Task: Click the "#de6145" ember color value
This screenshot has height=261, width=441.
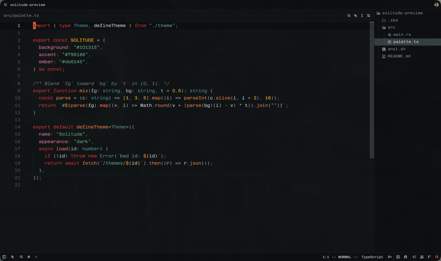Action: [x=72, y=62]
